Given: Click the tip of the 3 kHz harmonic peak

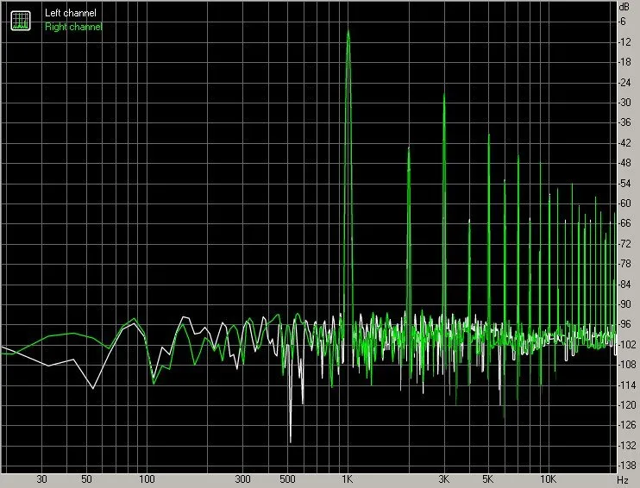Looking at the screenshot, I should 444,95.
